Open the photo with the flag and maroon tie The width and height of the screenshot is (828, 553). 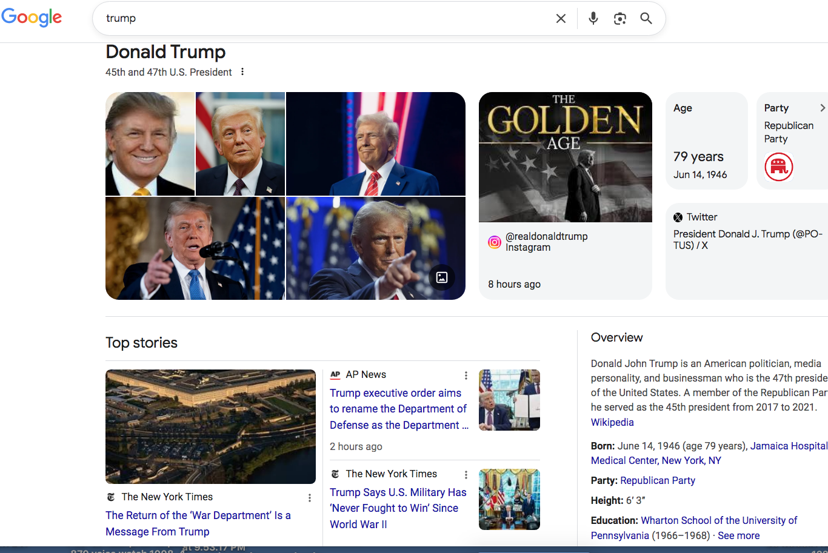point(240,144)
